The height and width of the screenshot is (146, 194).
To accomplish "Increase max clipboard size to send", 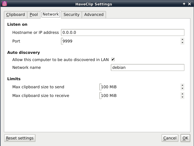I will [182, 85].
